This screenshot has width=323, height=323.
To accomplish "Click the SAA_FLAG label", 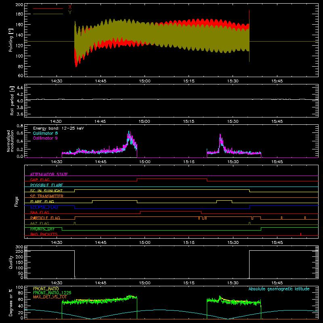I will (40, 212).
